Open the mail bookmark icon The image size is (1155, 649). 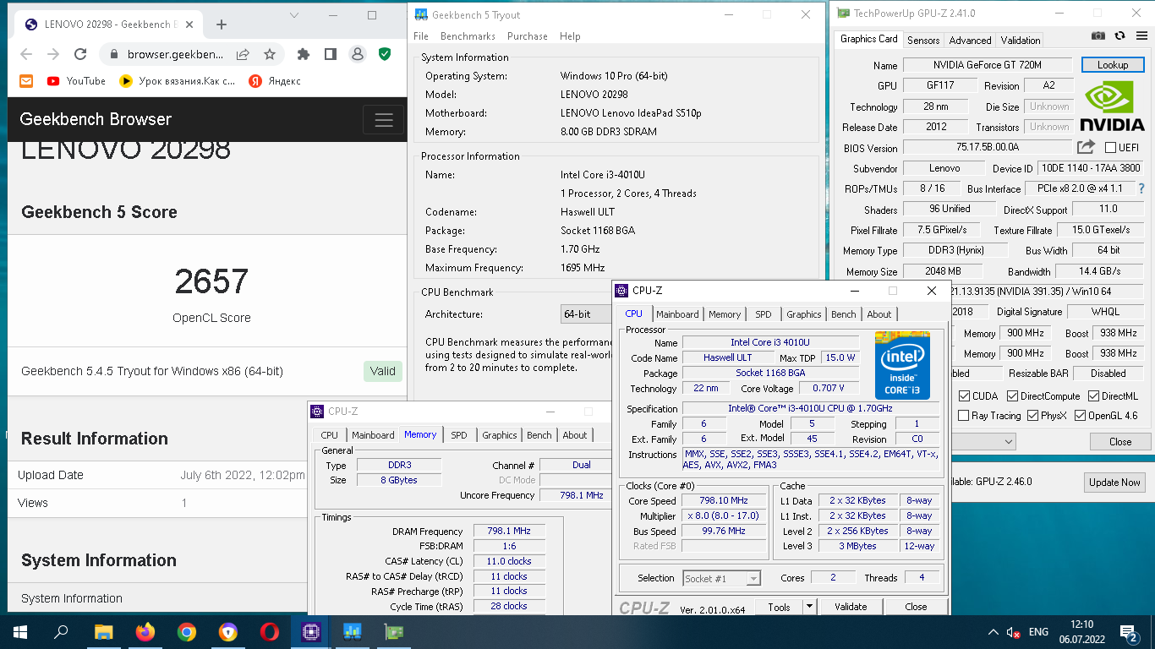click(26, 81)
